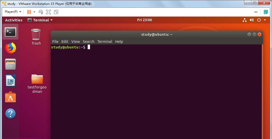Open the Player(P) dropdown menu
This screenshot has width=272, height=139.
[x=13, y=12]
